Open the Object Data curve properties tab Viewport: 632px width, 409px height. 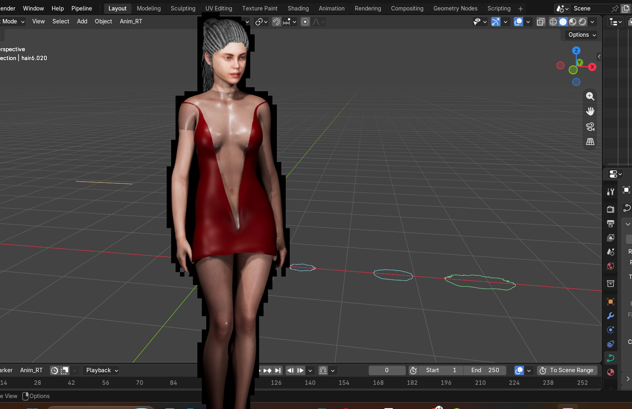[611, 358]
